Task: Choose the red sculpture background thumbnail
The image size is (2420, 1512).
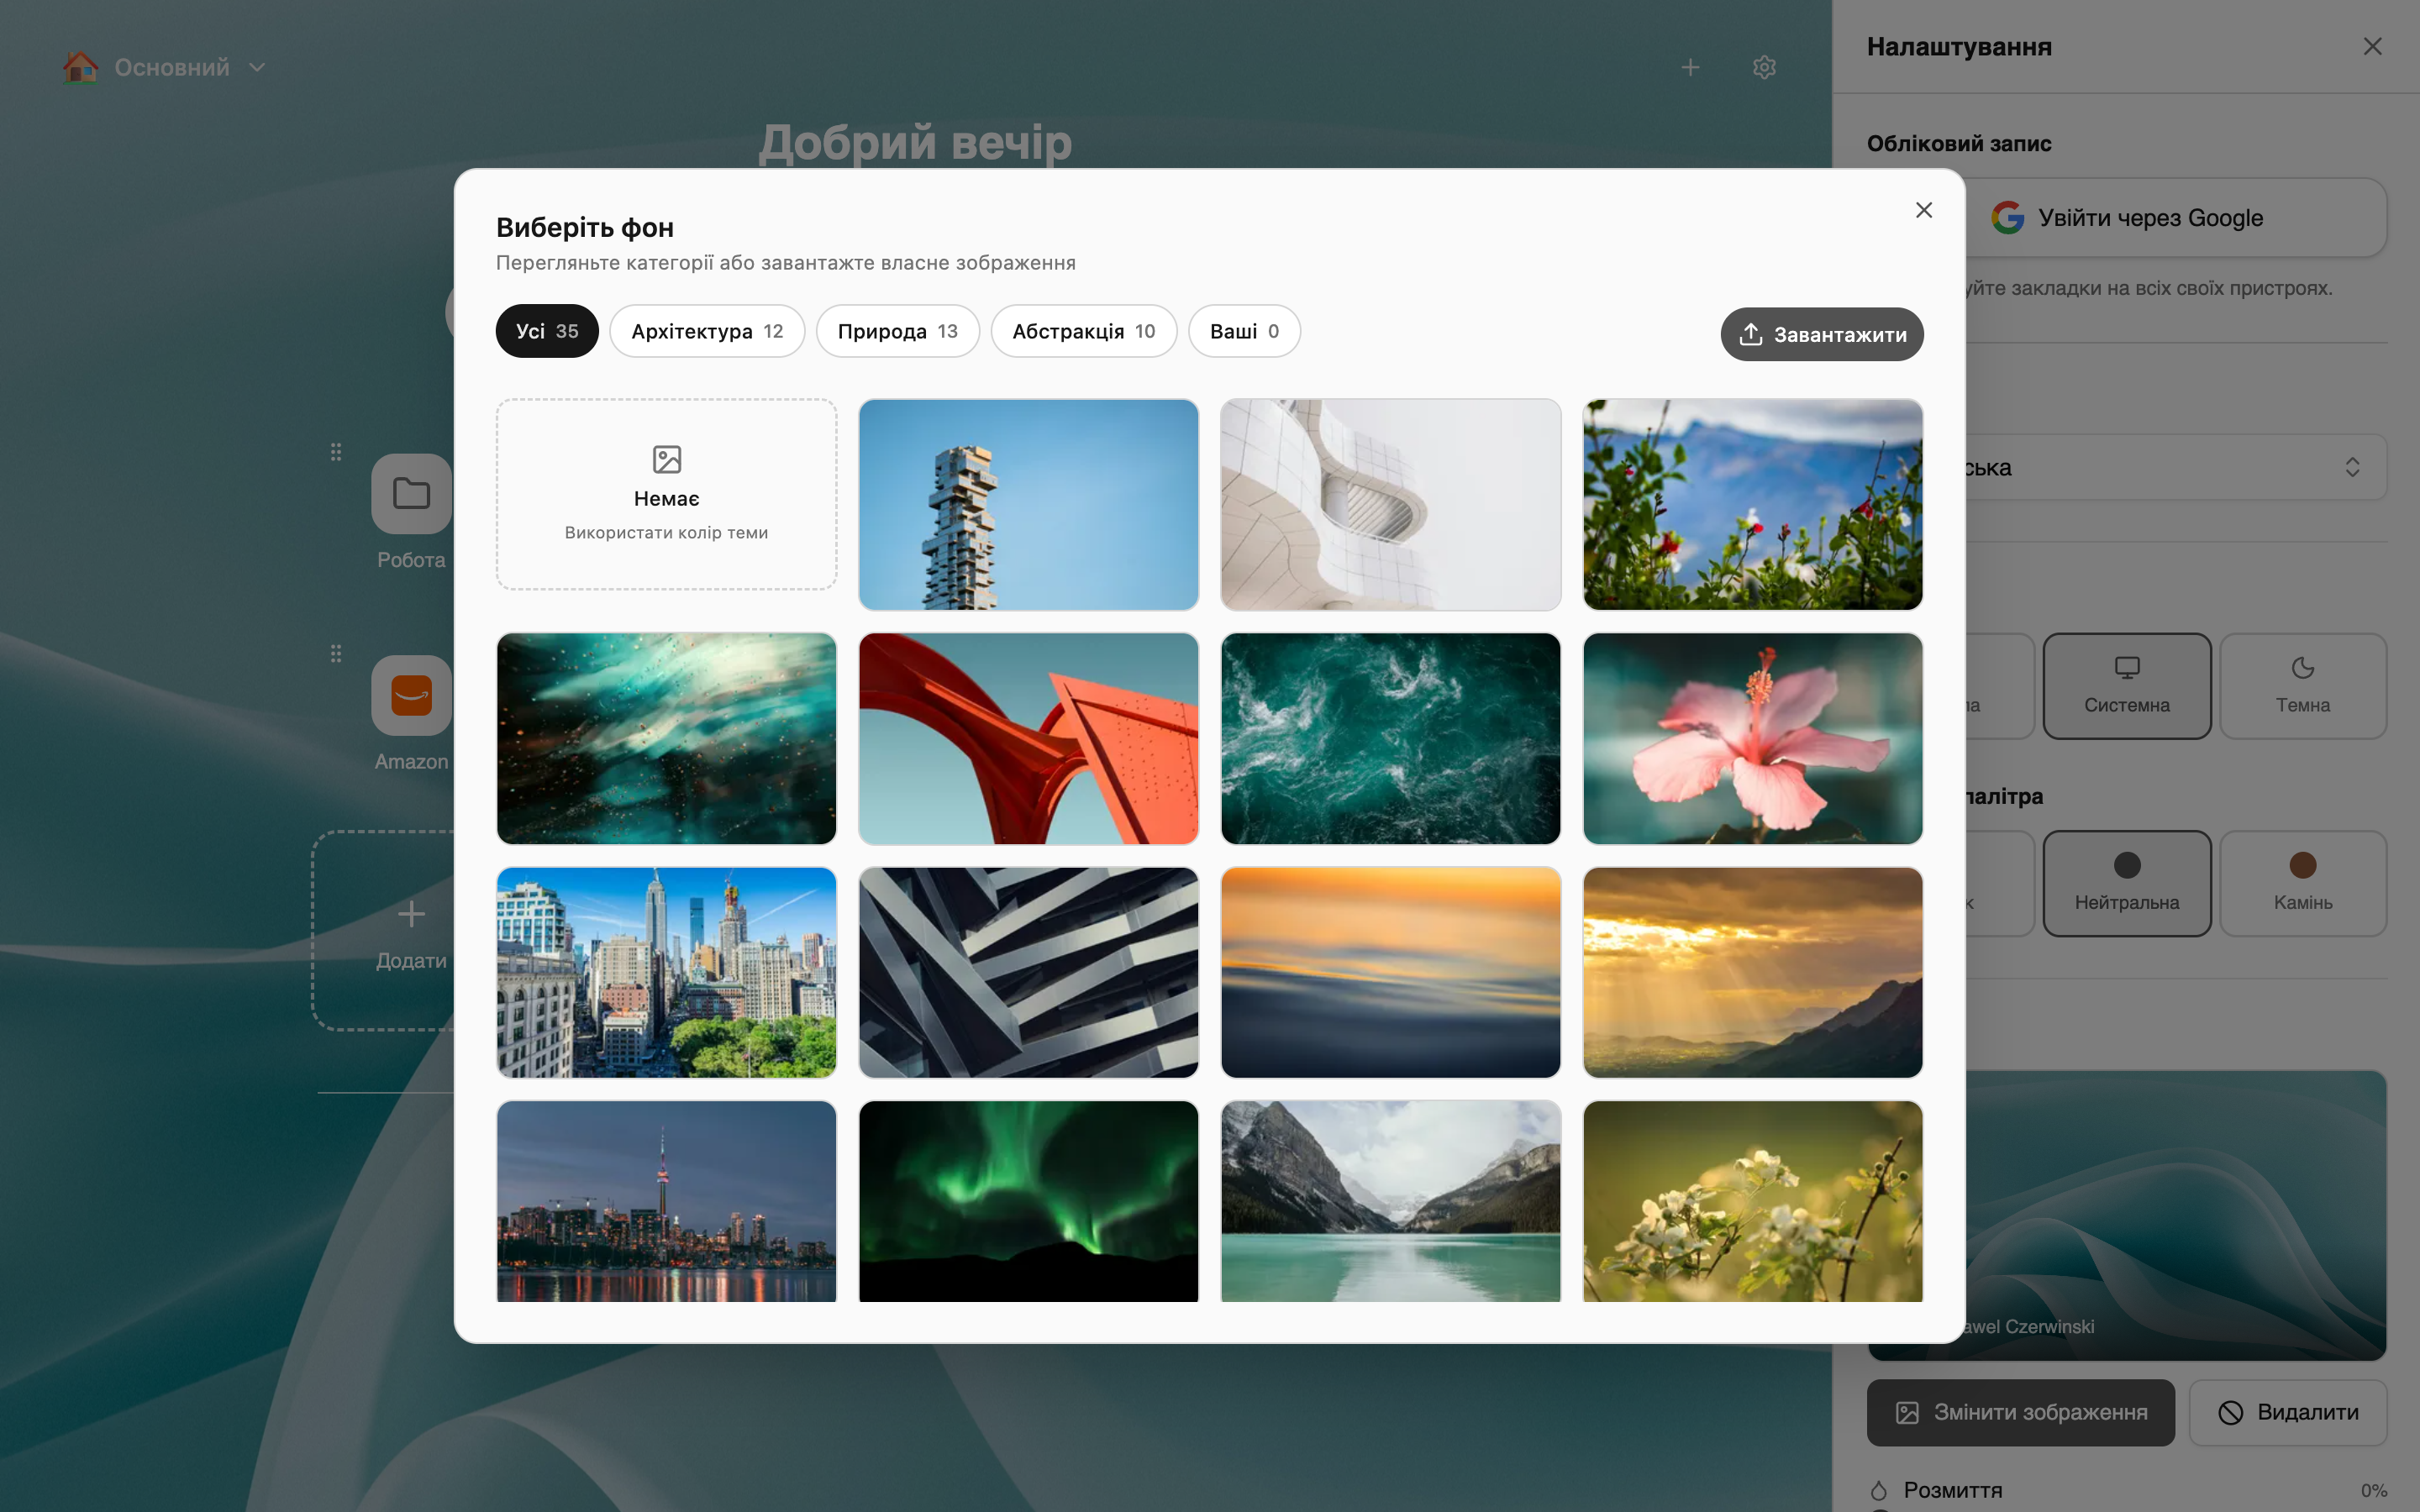Action: 1028,738
